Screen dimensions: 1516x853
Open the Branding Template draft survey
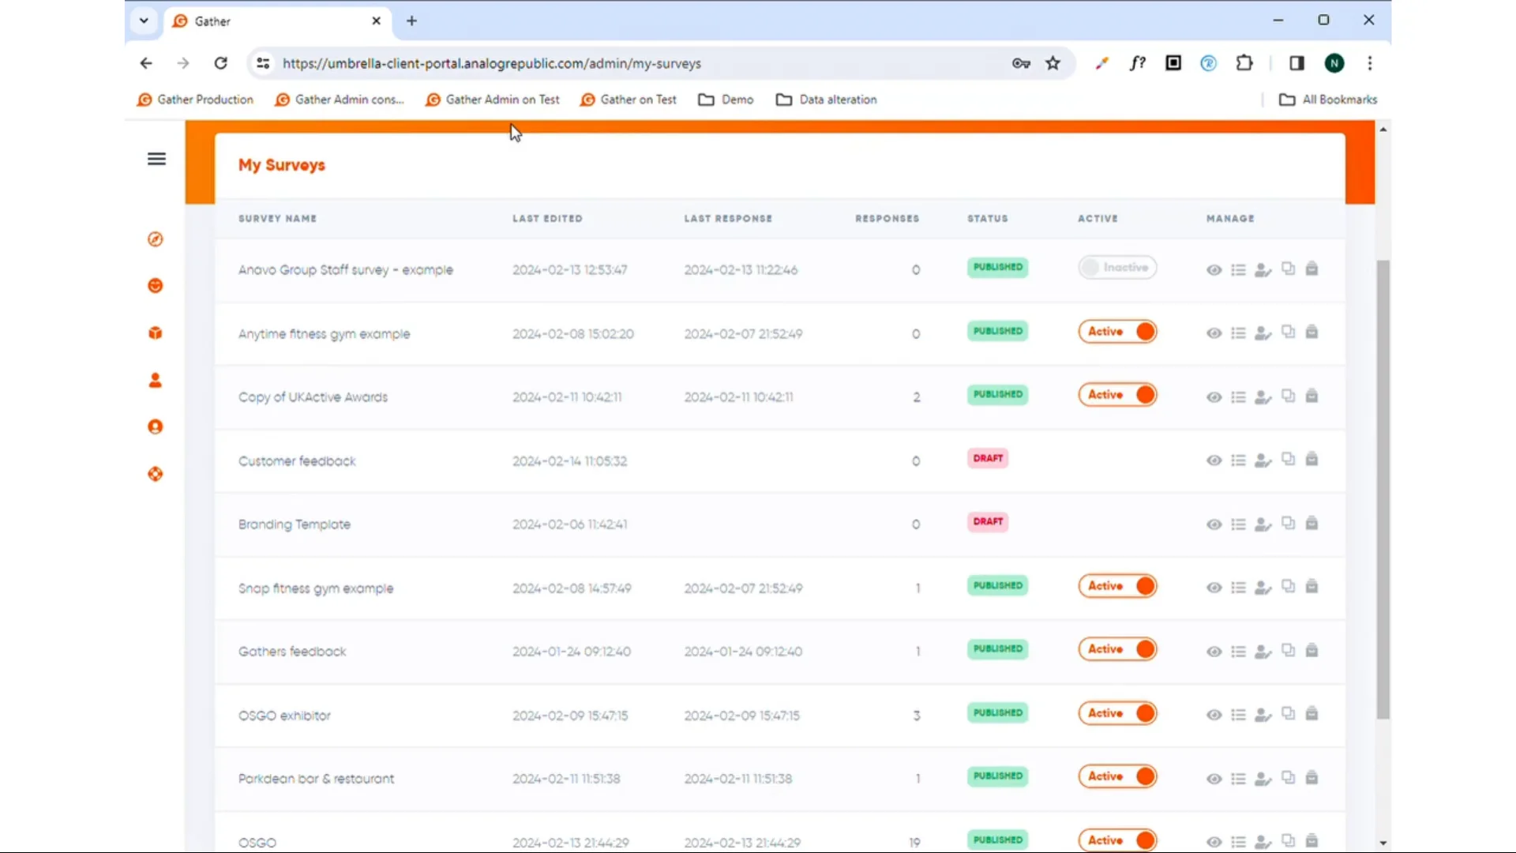(294, 524)
